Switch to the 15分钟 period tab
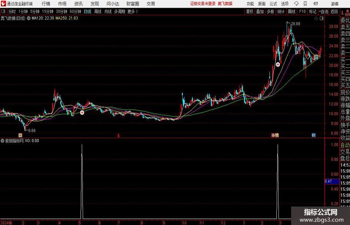 pos(48,11)
